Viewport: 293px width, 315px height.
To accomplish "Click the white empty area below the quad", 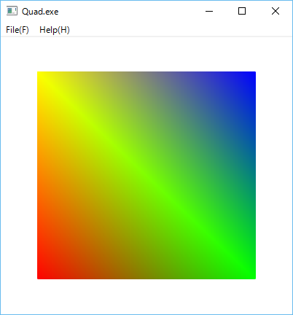I will [146, 297].
